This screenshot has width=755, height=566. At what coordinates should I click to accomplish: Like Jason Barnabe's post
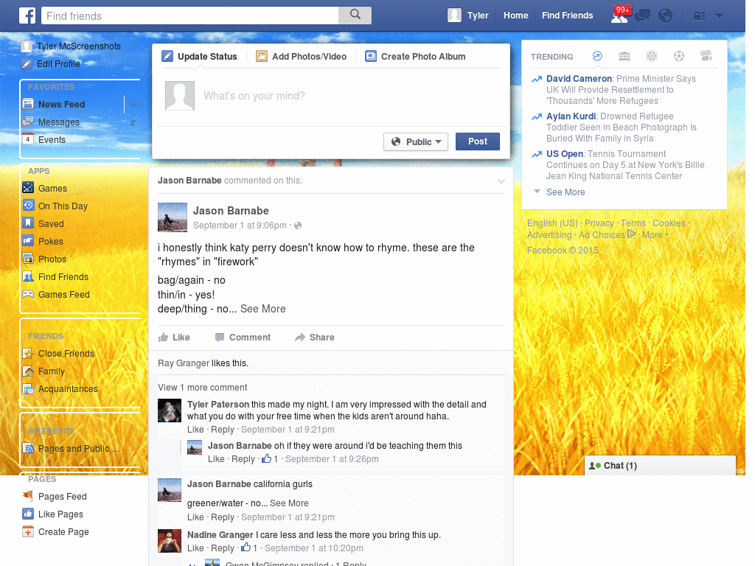point(174,338)
